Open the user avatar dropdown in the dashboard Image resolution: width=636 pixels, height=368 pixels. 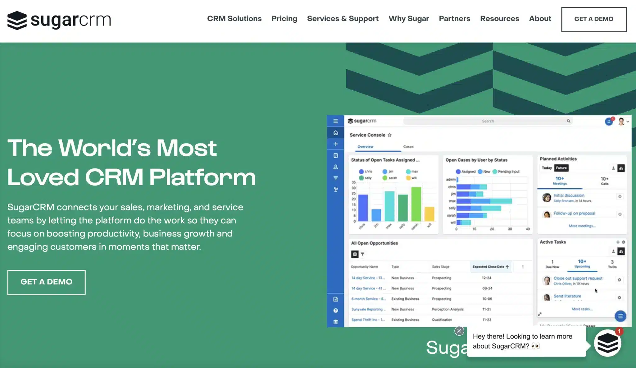tap(623, 122)
